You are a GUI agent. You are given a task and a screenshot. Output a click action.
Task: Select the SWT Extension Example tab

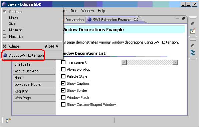click(112, 20)
